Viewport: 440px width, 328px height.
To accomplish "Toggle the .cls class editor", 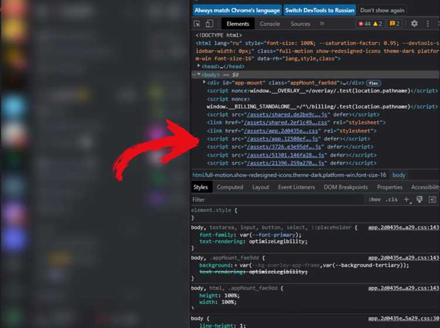I will 391,199.
